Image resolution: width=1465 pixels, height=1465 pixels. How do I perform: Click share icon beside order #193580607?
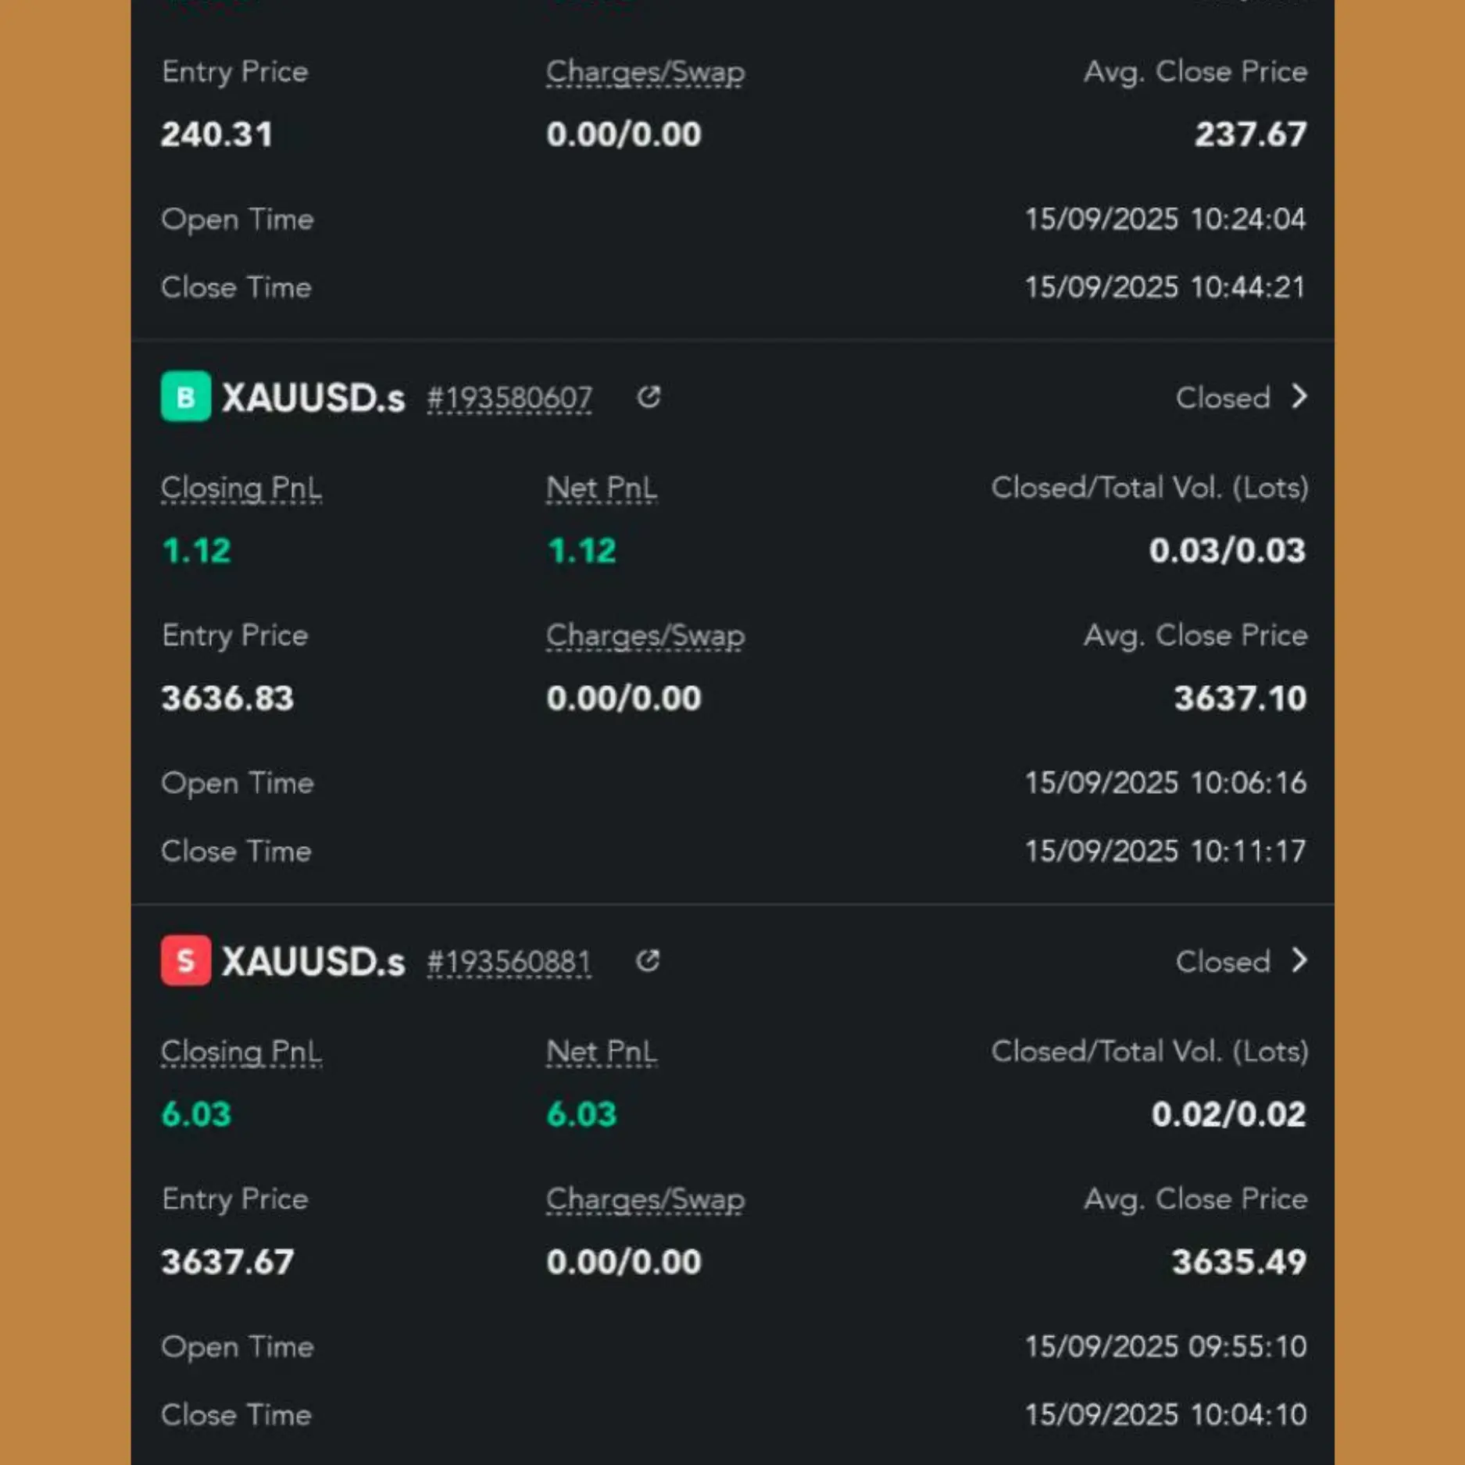(649, 397)
